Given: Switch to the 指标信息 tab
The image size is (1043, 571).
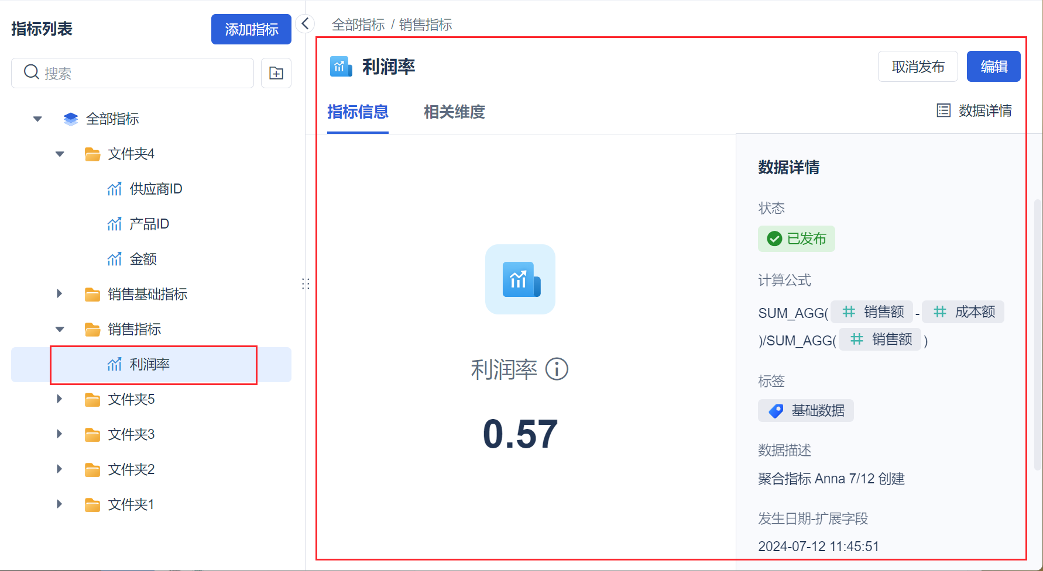Looking at the screenshot, I should point(358,112).
